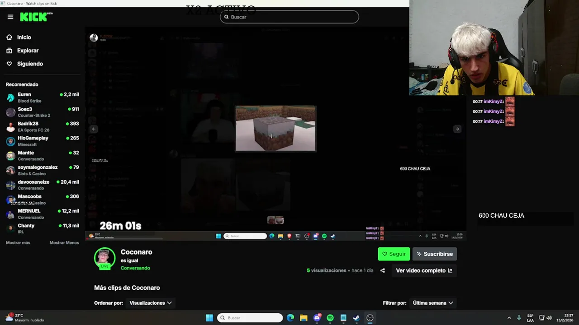579x325 pixels.
Task: Open OBS Studio from the taskbar
Action: (370, 318)
